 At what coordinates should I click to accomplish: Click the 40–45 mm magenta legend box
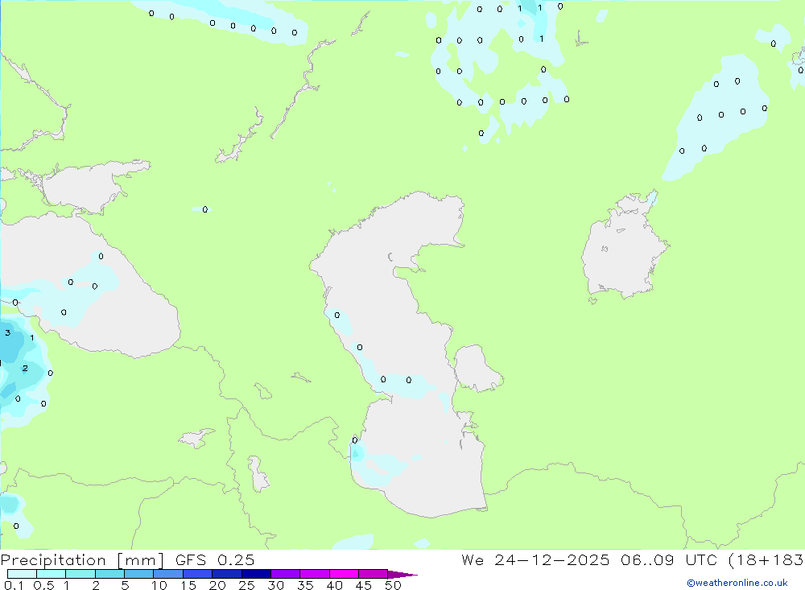tap(344, 574)
